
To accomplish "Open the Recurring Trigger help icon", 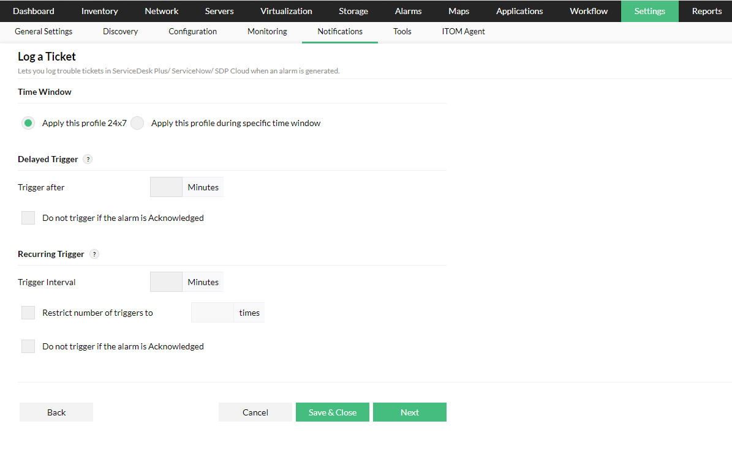I will pyautogui.click(x=94, y=254).
